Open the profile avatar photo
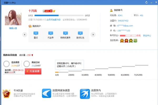Image resolution: width=158 pixels, height=105 pixels. pos(13,17)
